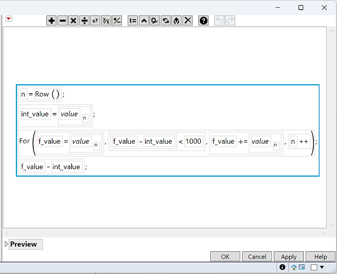337x274 pixels.
Task: Click the 1000 constant in the For loop
Action: pyautogui.click(x=194, y=142)
